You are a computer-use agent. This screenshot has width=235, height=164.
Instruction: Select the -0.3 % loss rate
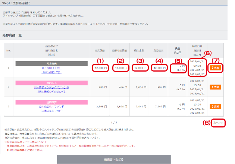pos(181,89)
